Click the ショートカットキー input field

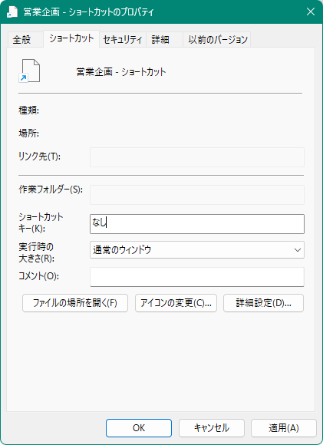click(197, 224)
